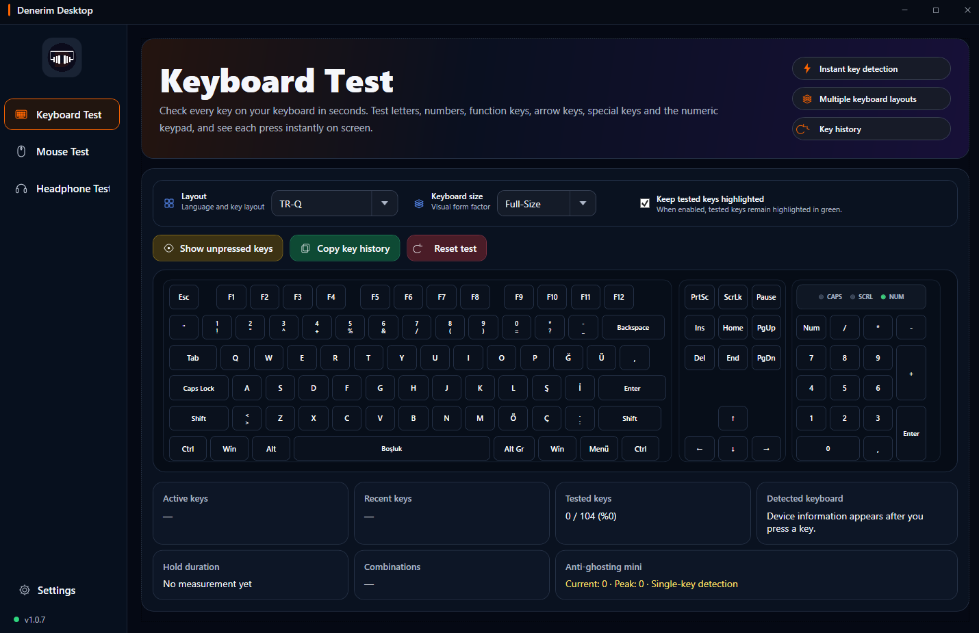
Task: Click Multiple keyboard layouts pill
Action: (x=871, y=99)
